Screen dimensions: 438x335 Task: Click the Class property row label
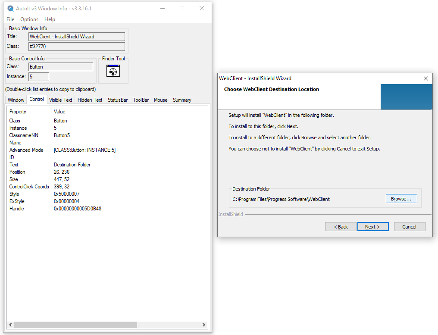(x=15, y=121)
